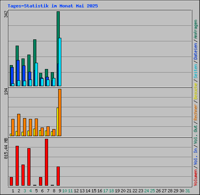
Task: Click the Dateien legend label
Action: 196,51
